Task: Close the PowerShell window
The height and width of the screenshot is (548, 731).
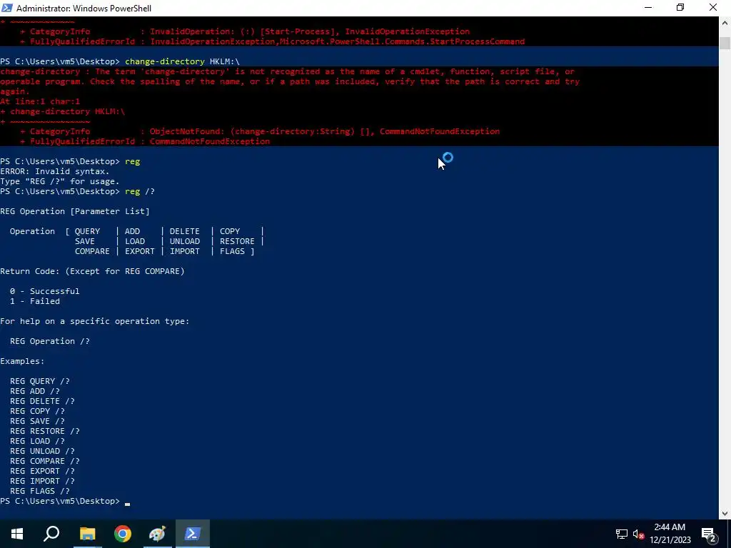Action: 713,8
